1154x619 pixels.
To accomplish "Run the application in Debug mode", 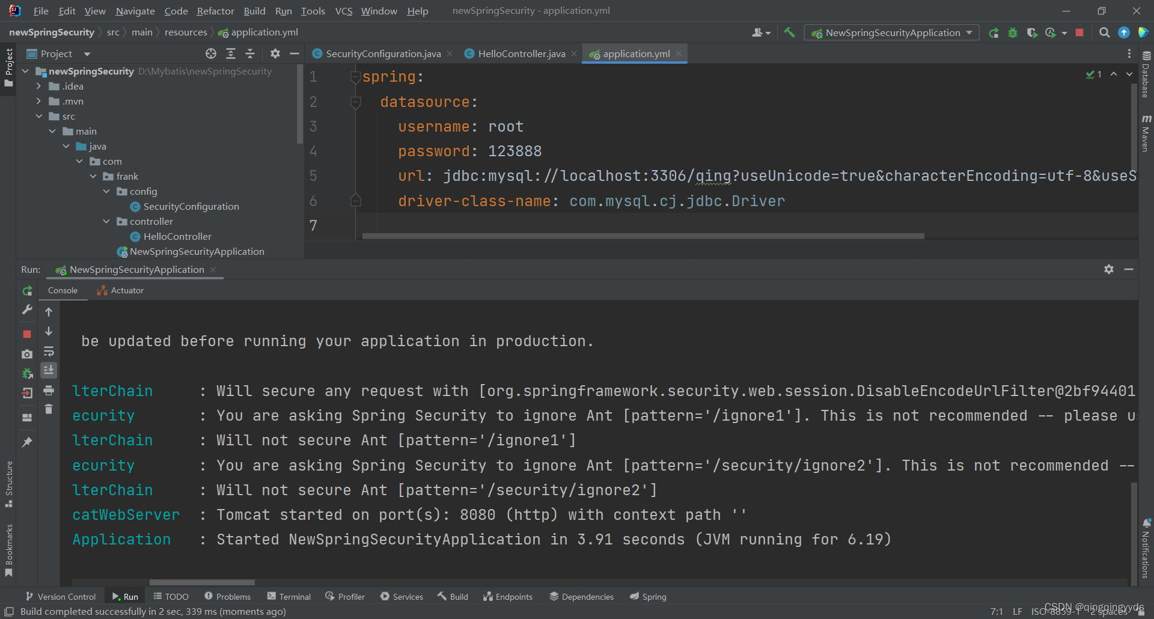I will (1013, 32).
